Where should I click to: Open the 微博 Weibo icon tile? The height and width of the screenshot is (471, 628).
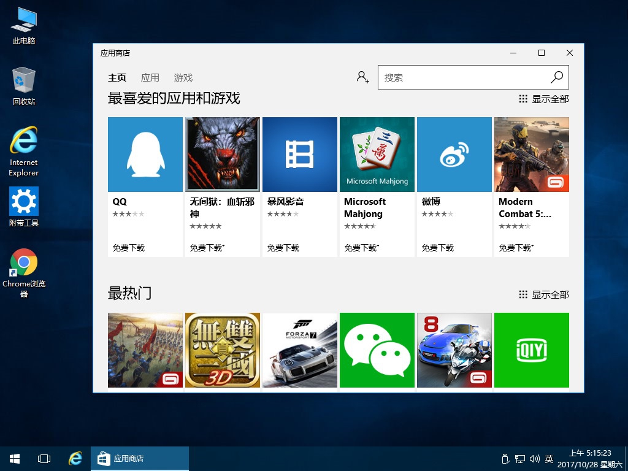[454, 154]
